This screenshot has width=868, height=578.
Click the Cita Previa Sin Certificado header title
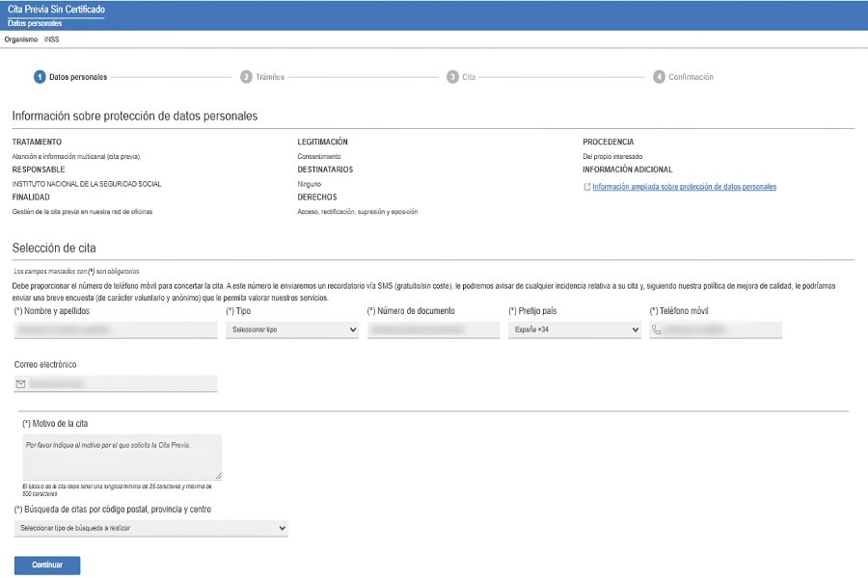pos(57,10)
